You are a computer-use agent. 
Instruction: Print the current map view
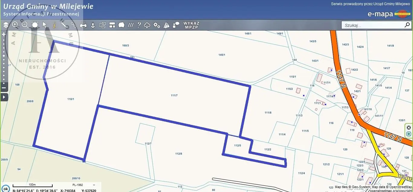83,25
